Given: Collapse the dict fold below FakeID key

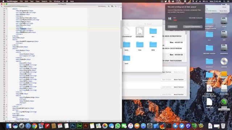Looking at the screenshot, I should click(x=7, y=61).
